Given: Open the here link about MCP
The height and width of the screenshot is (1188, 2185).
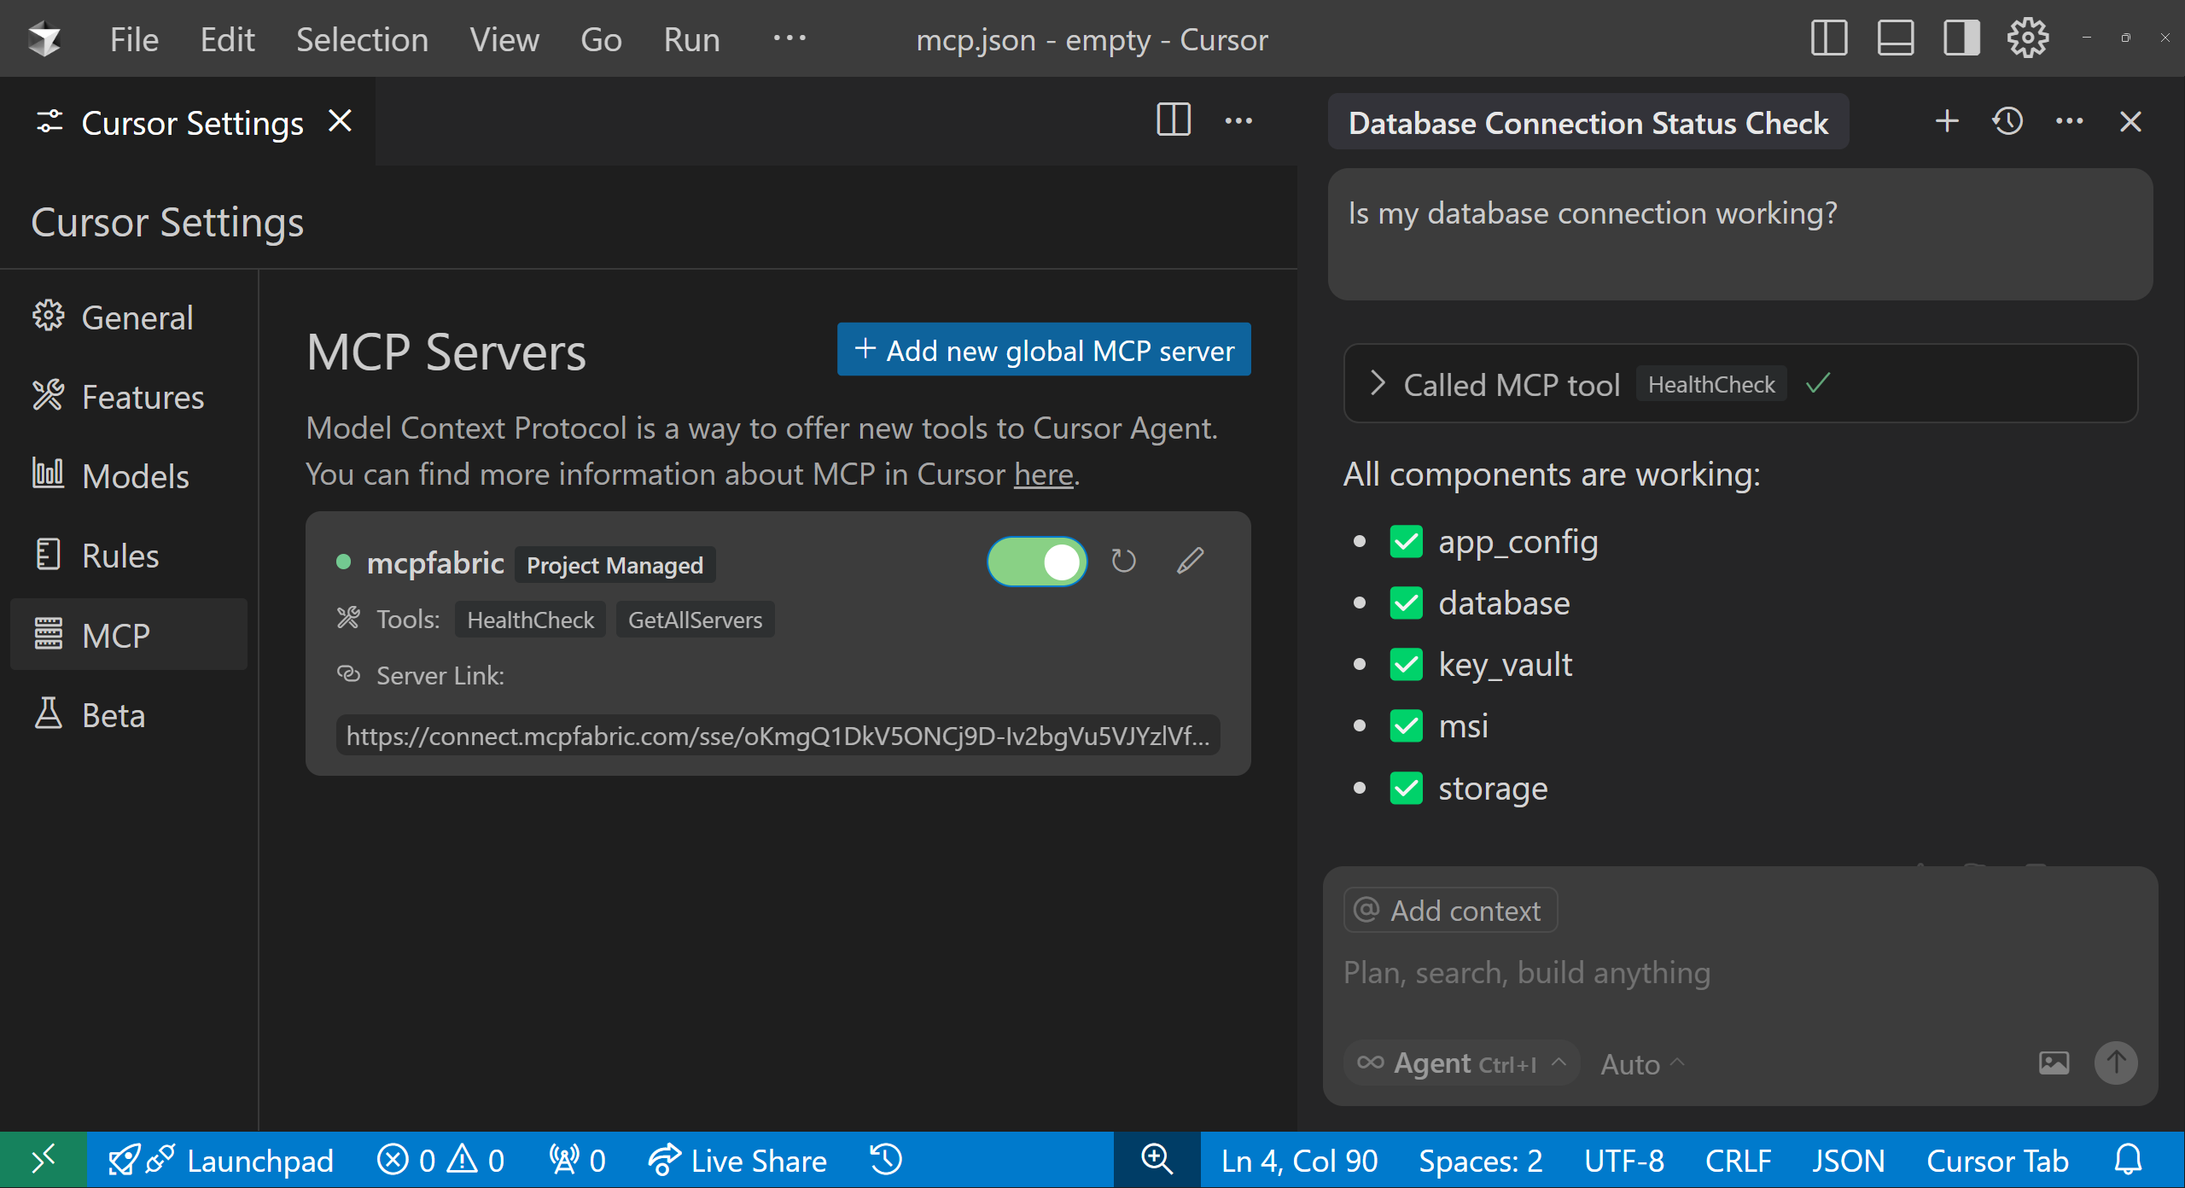Looking at the screenshot, I should click(x=1042, y=475).
